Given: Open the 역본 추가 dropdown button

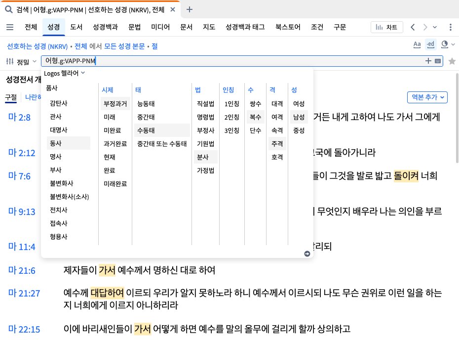Looking at the screenshot, I should (x=427, y=97).
